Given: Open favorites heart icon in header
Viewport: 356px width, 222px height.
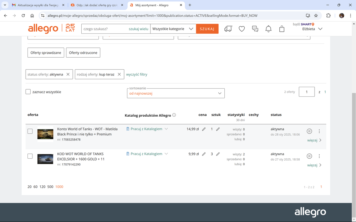Looking at the screenshot, I should (241, 29).
